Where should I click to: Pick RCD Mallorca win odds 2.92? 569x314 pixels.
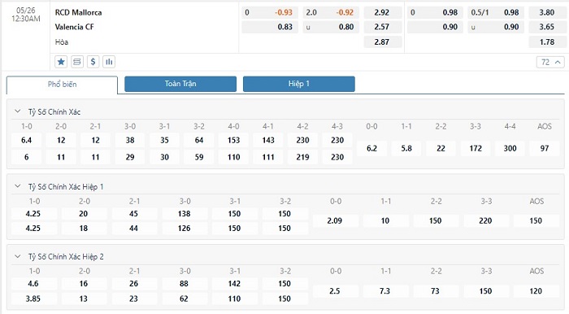tap(383, 12)
